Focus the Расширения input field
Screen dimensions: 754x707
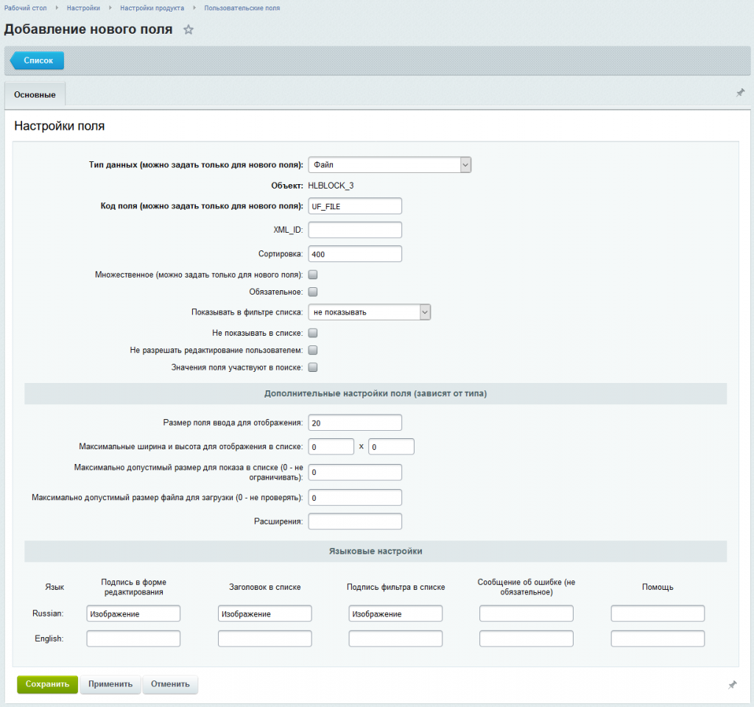tap(355, 521)
